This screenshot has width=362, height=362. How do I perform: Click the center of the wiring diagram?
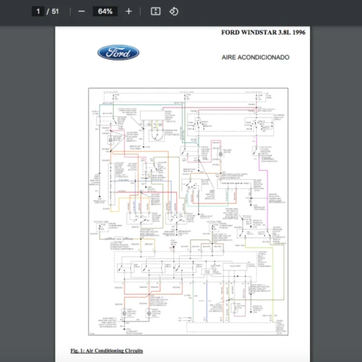(x=188, y=211)
